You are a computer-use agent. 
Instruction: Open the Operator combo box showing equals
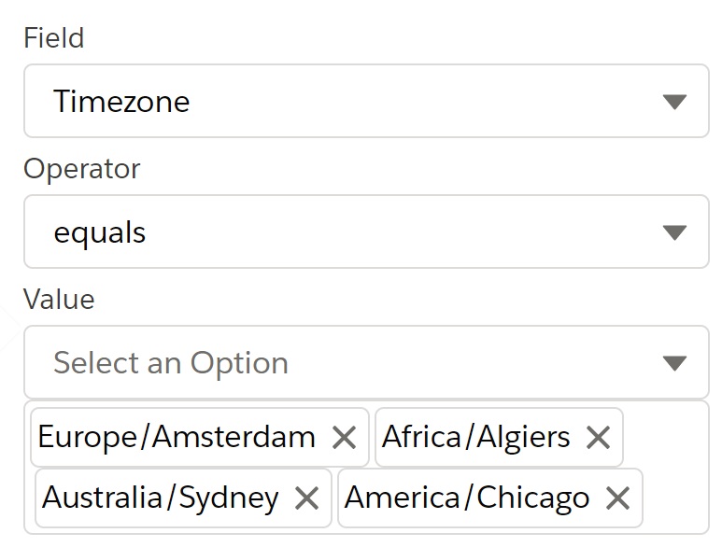point(366,231)
